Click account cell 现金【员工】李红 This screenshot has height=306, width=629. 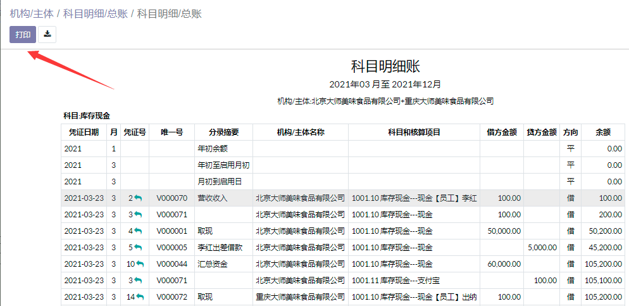[414, 198]
